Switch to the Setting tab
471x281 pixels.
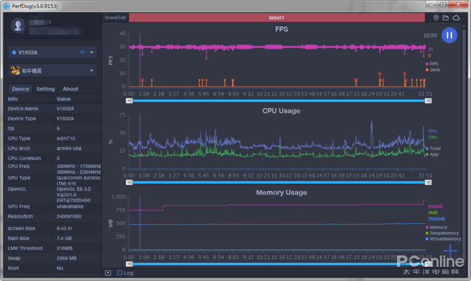pyautogui.click(x=45, y=89)
